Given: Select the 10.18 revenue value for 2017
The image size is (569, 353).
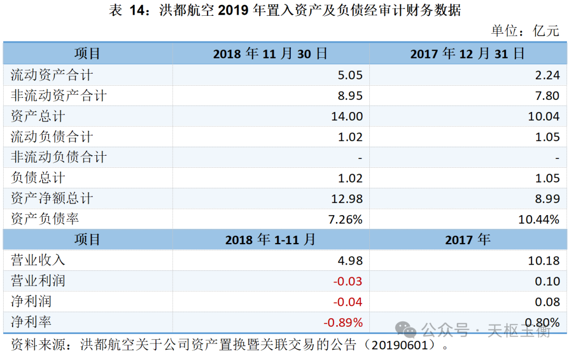Looking at the screenshot, I should tap(544, 260).
